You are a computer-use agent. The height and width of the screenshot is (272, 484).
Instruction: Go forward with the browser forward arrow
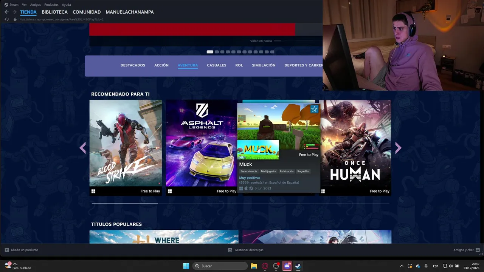tap(14, 12)
